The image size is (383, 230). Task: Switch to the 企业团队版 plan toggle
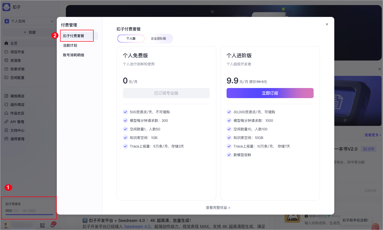158,39
